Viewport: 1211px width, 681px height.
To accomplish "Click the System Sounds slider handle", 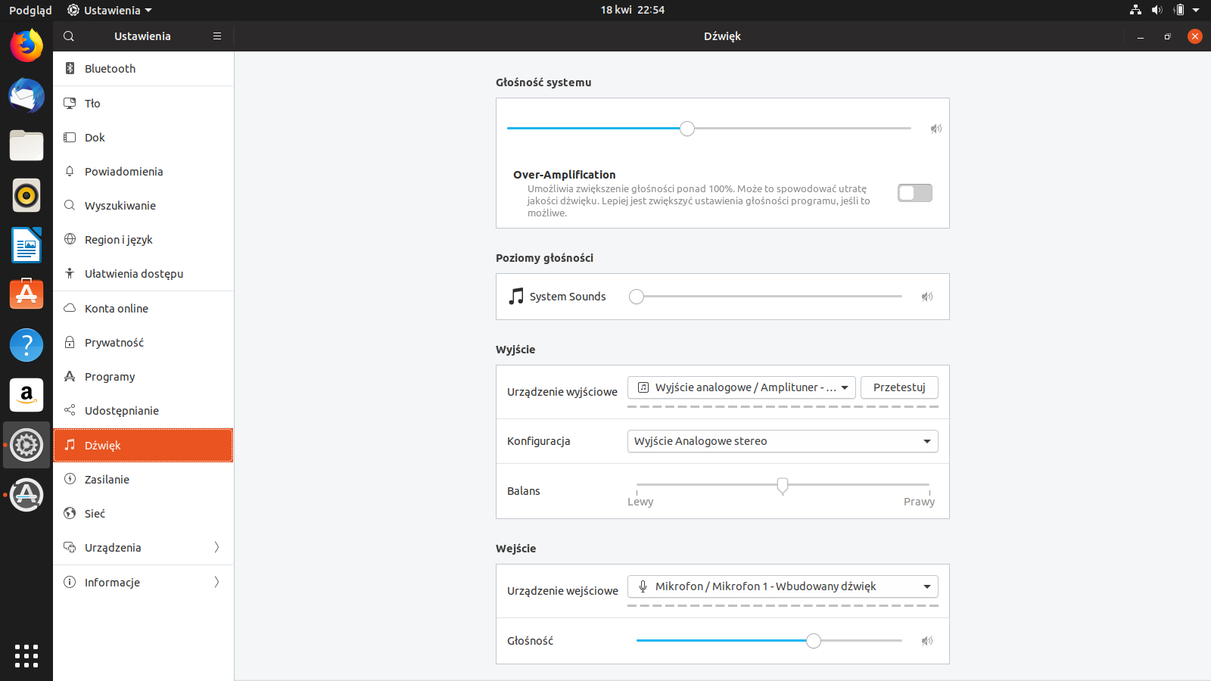I will coord(637,297).
